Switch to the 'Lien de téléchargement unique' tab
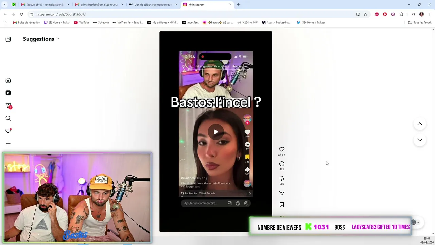This screenshot has height=245, width=435. click(153, 5)
